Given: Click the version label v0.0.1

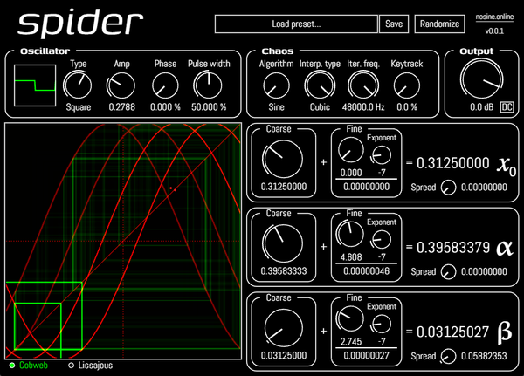Looking at the screenshot, I should coord(494,31).
